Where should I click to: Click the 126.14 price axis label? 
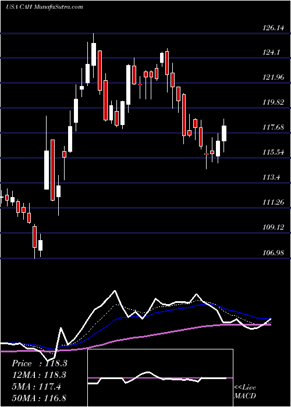tap(274, 28)
